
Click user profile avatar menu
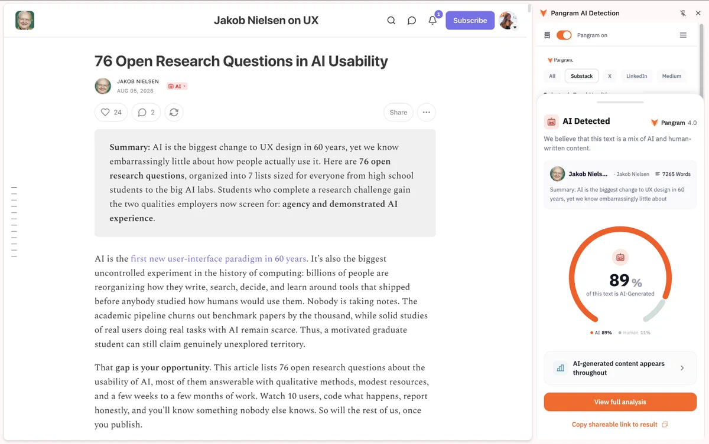(508, 20)
